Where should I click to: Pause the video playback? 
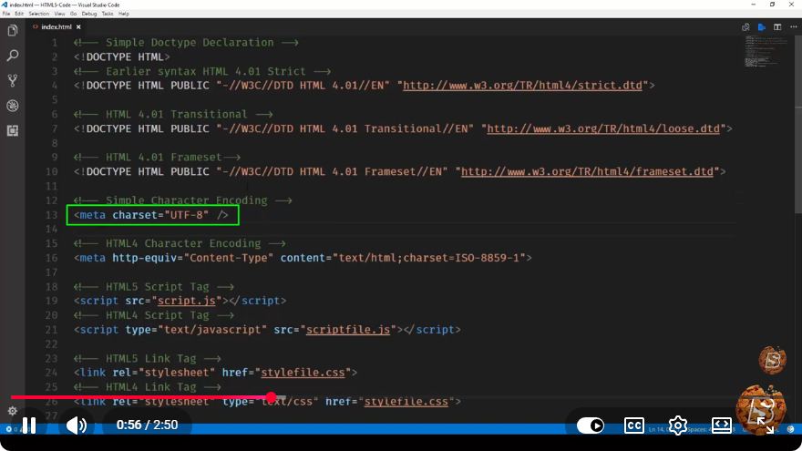pos(29,425)
